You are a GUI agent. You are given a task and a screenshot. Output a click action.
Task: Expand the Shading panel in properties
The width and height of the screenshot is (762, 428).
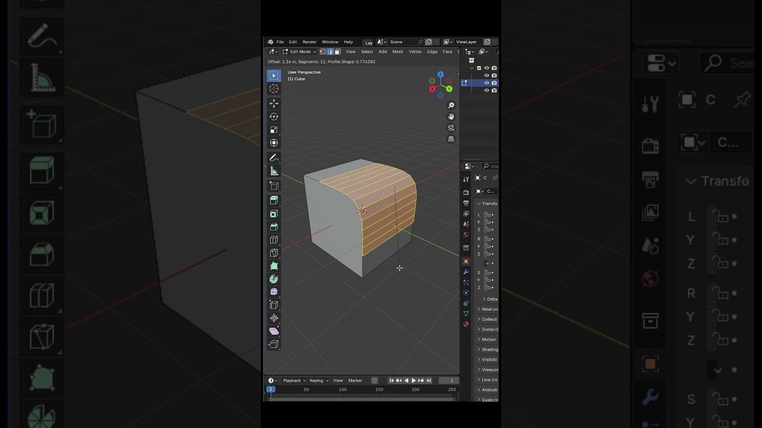point(488,350)
